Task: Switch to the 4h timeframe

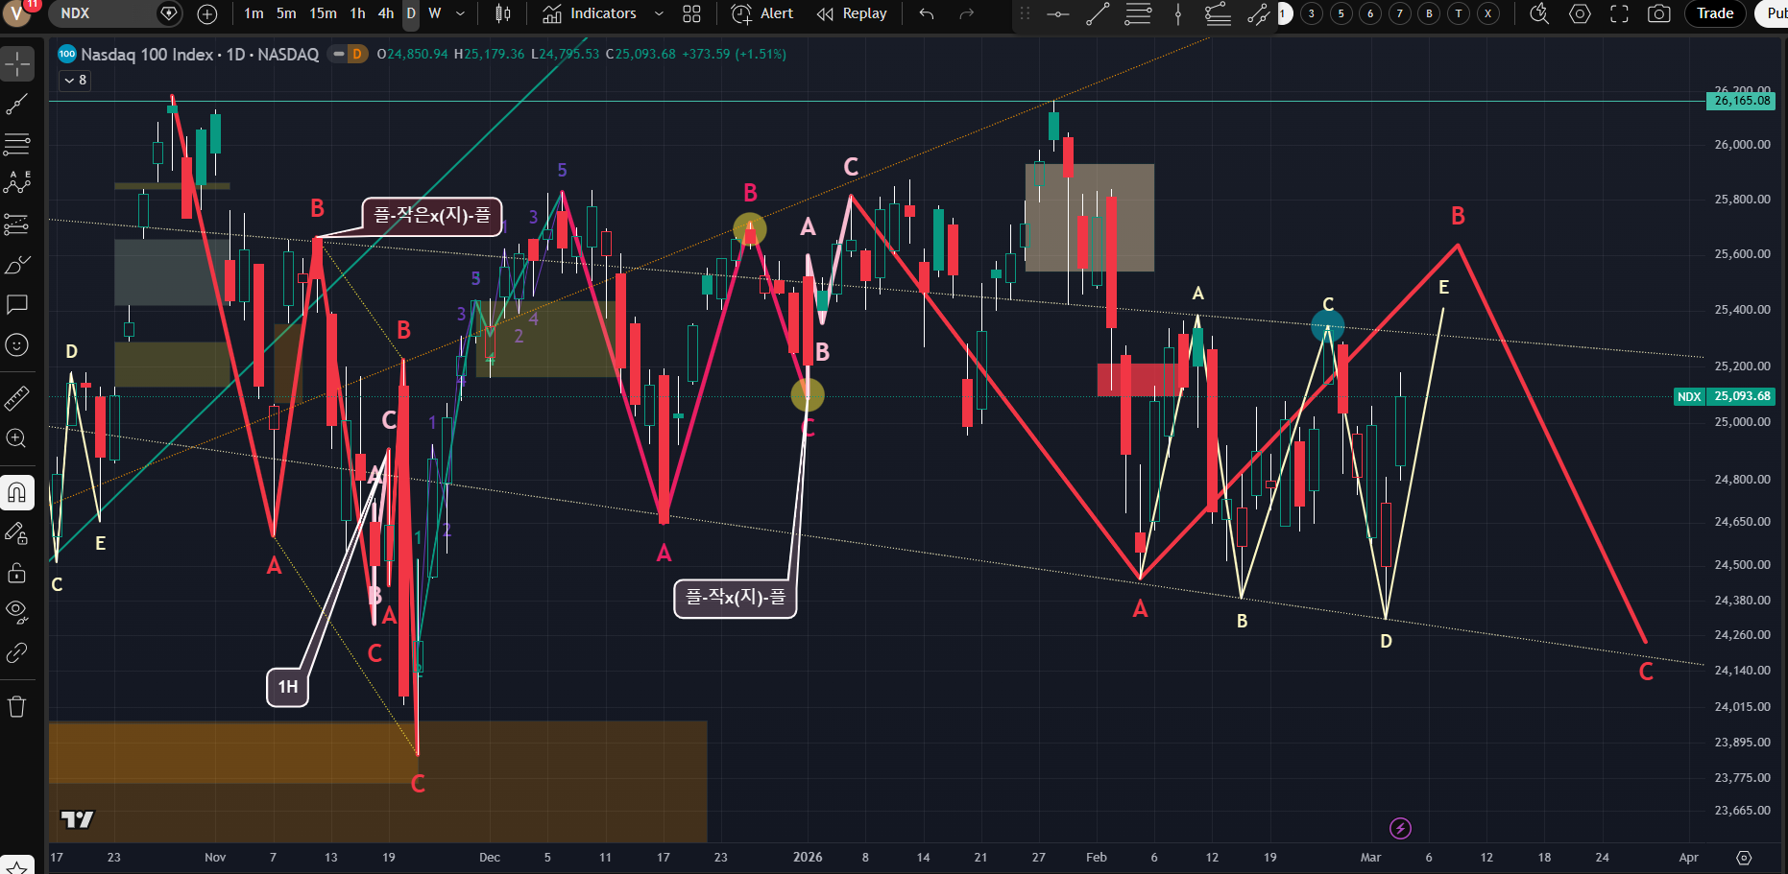Action: (386, 13)
